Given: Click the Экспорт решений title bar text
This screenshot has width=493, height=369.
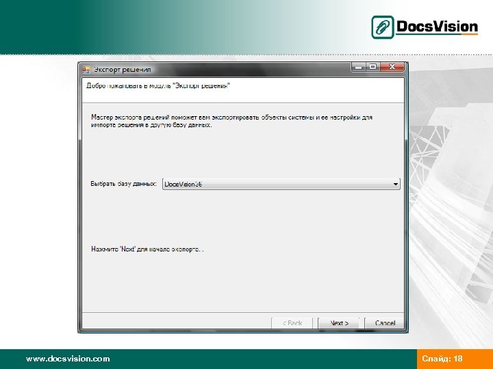Looking at the screenshot, I should [123, 70].
